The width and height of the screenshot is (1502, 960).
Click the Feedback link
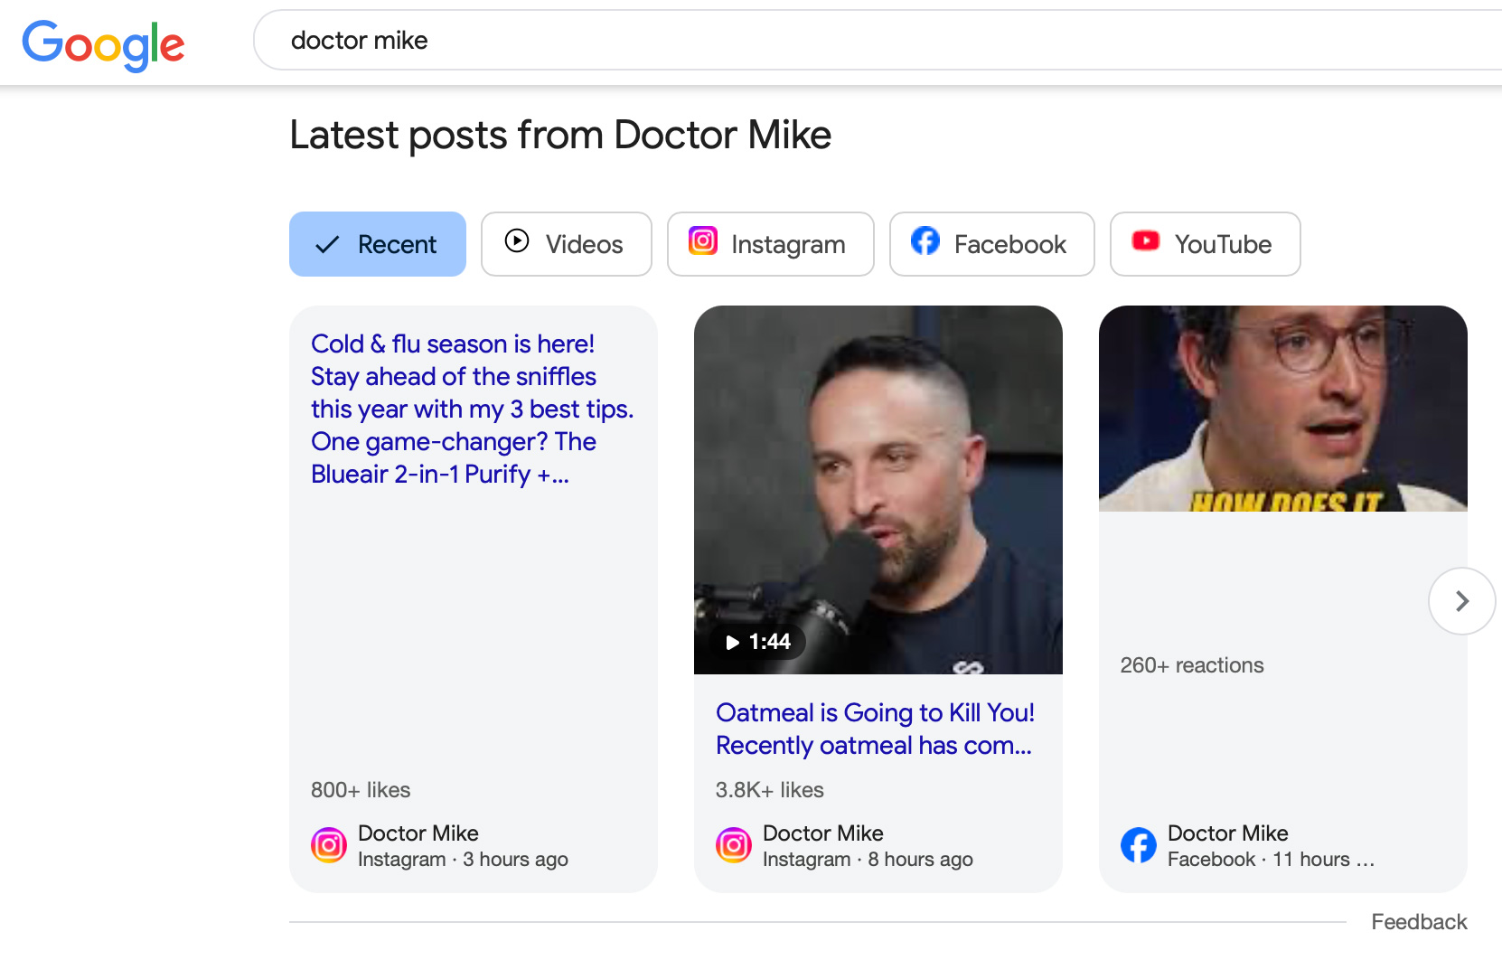(1419, 921)
